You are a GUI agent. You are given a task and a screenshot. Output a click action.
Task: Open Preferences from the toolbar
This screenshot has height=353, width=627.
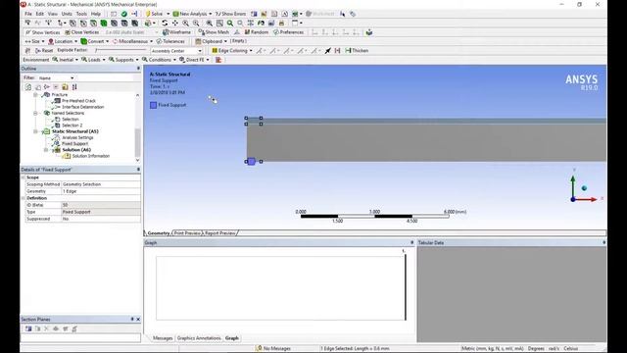click(288, 32)
